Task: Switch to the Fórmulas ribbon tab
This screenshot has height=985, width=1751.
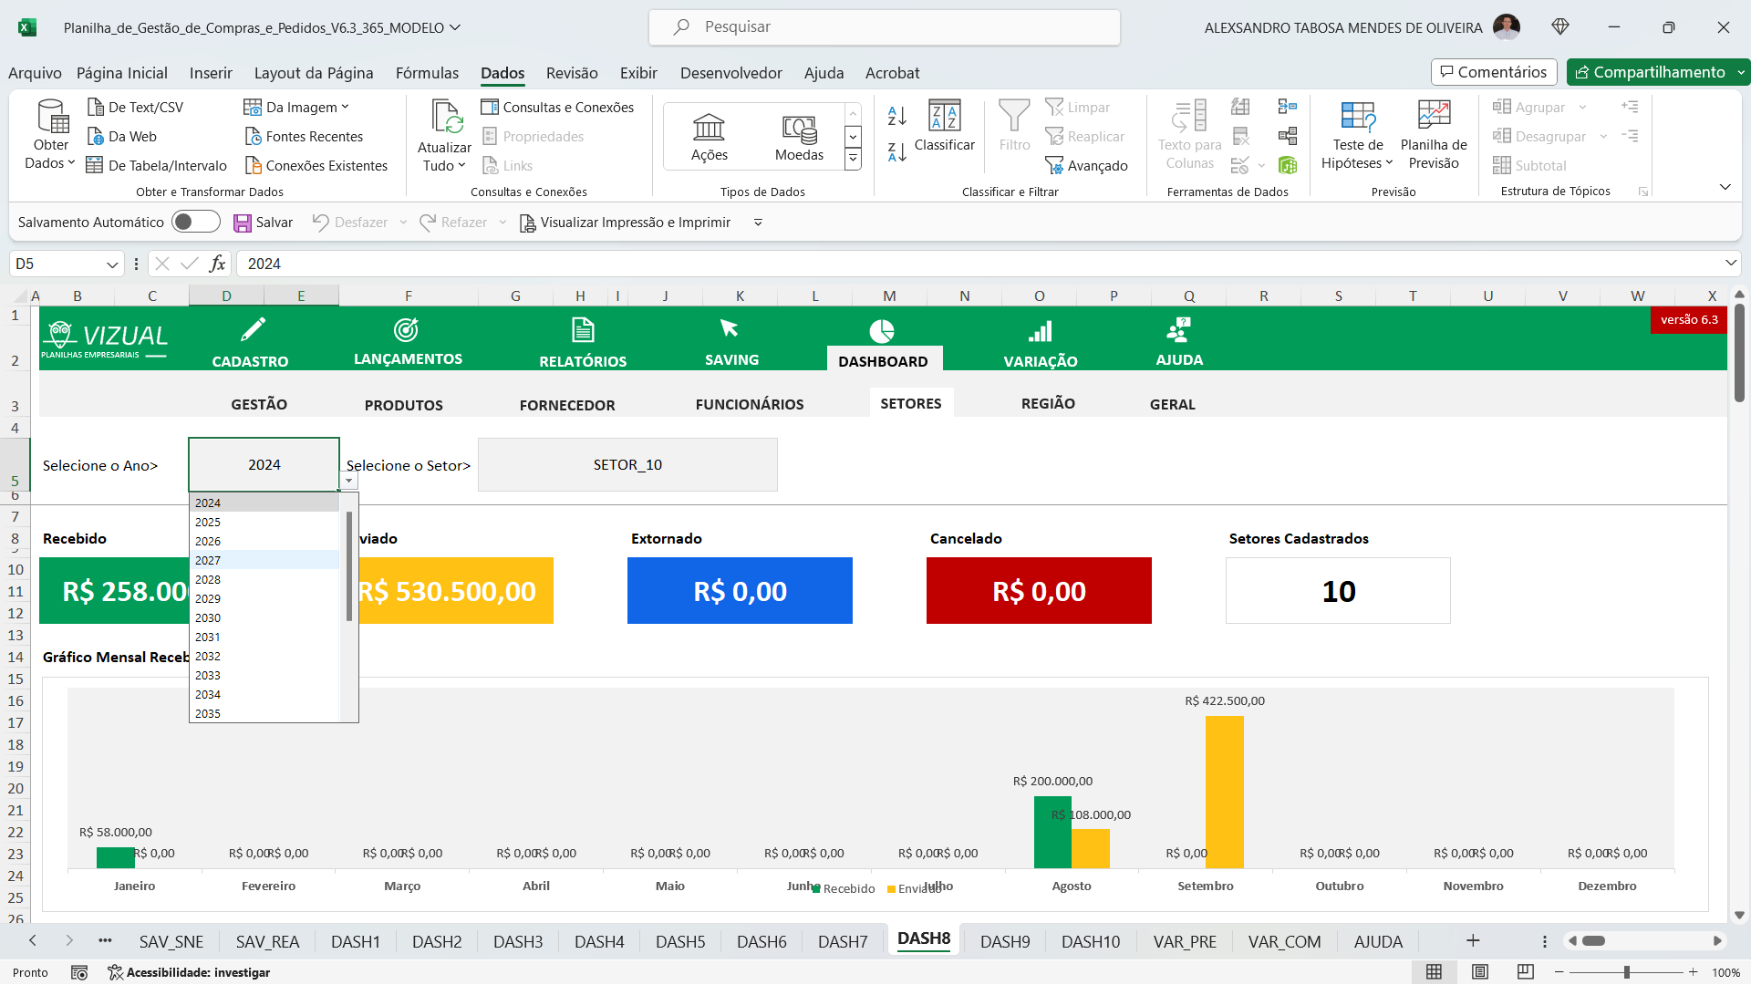Action: pos(427,73)
